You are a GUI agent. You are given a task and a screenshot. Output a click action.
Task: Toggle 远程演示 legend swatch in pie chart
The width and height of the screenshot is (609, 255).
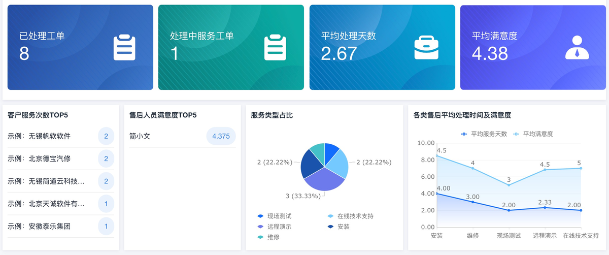coord(260,227)
